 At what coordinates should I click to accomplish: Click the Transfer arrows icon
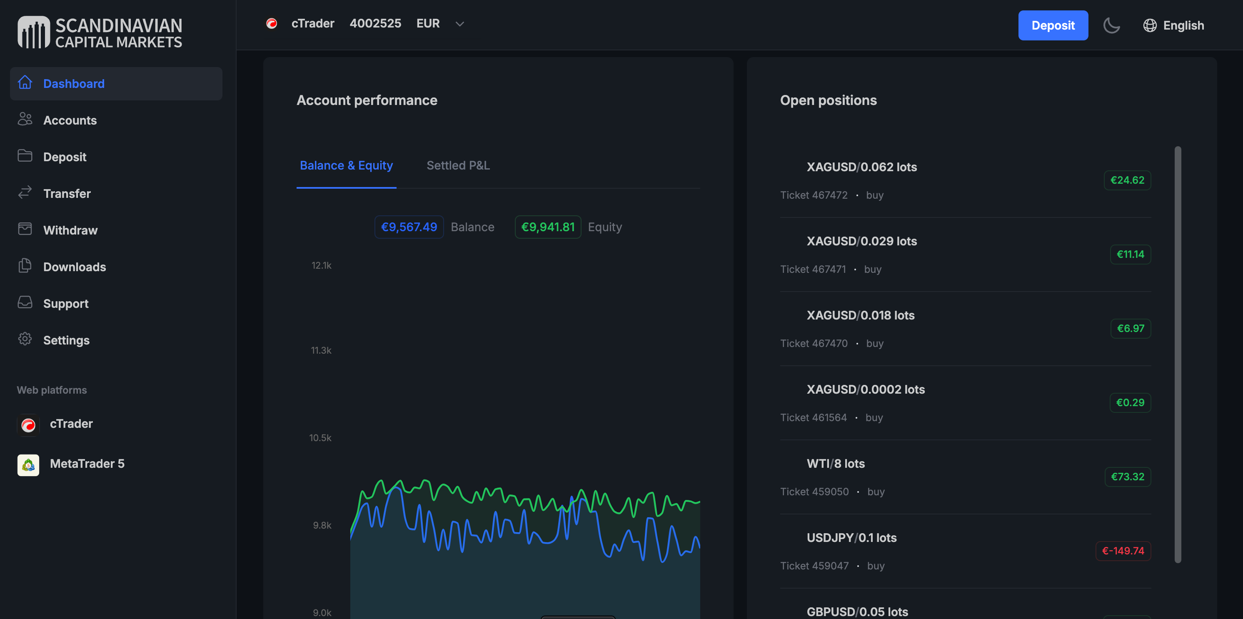pyautogui.click(x=25, y=193)
